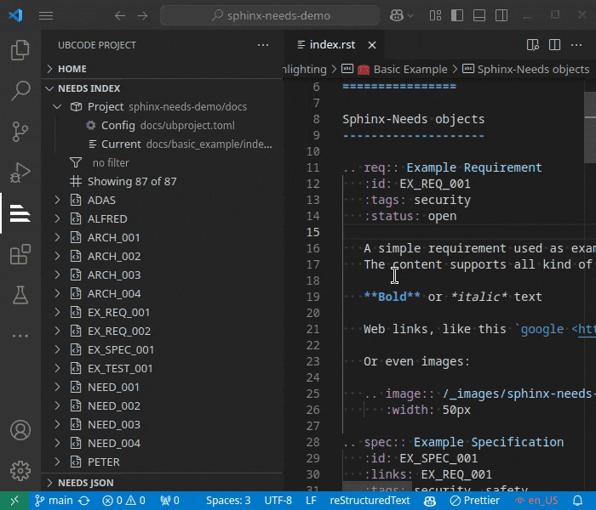Screen dimensions: 596x510
Task: Open Run and Debug view
Action: coord(20,173)
